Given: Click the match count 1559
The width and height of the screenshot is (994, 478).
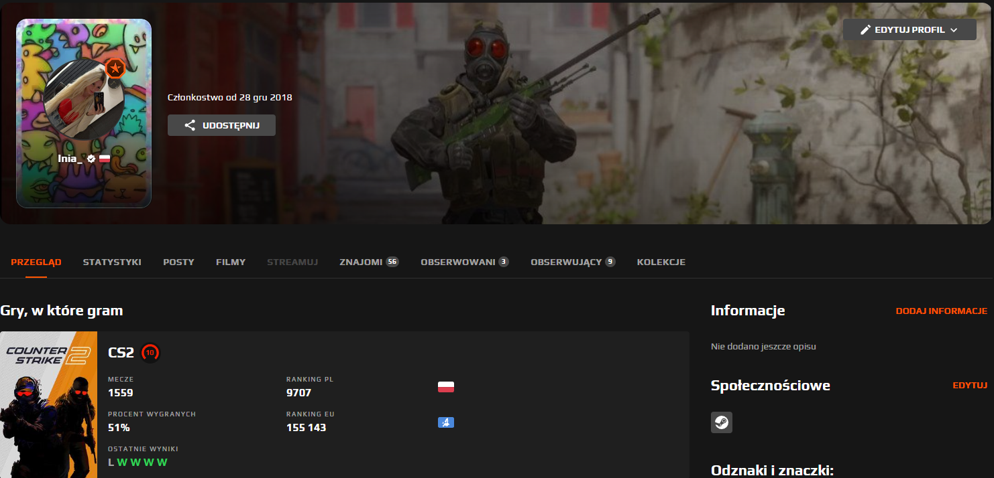Looking at the screenshot, I should [121, 392].
